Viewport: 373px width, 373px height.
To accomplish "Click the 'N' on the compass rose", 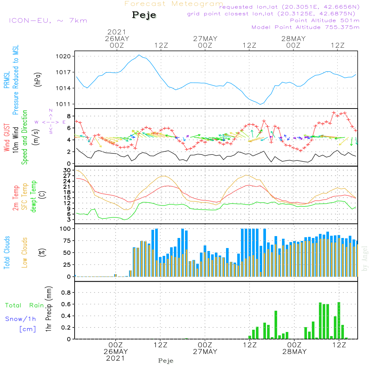I will click(x=51, y=110).
